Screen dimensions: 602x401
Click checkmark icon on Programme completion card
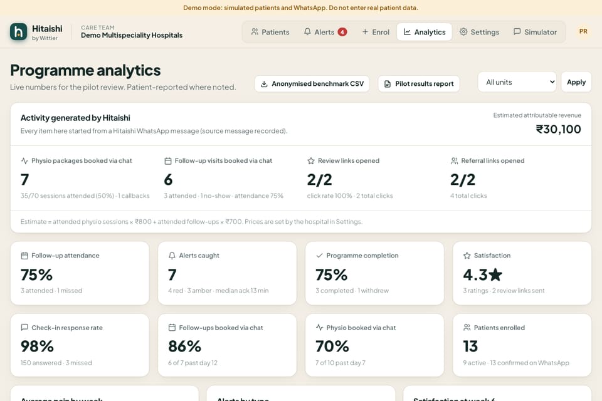pyautogui.click(x=319, y=256)
